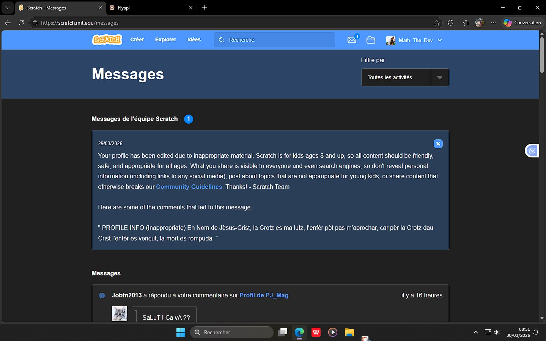The height and width of the screenshot is (341, 546).
Task: Open File Explorer from the taskbar
Action: [x=349, y=332]
